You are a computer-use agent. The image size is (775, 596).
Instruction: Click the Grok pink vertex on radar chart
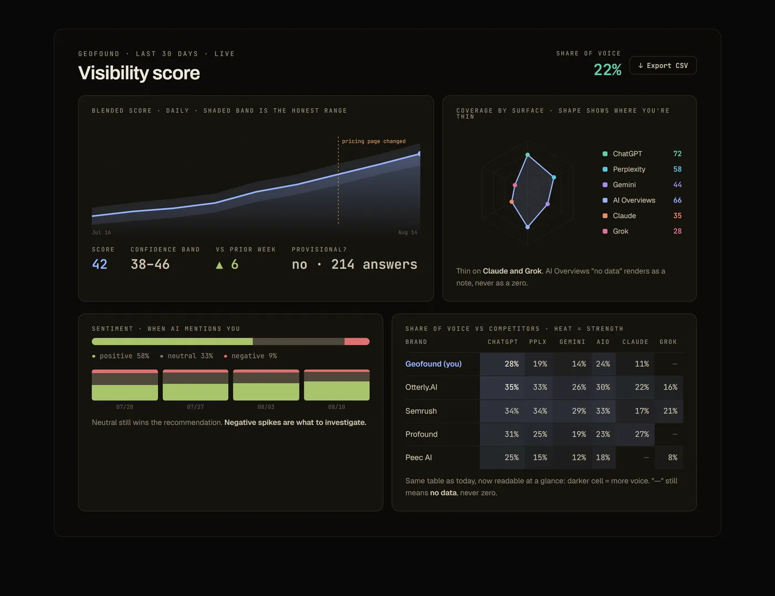click(x=515, y=185)
